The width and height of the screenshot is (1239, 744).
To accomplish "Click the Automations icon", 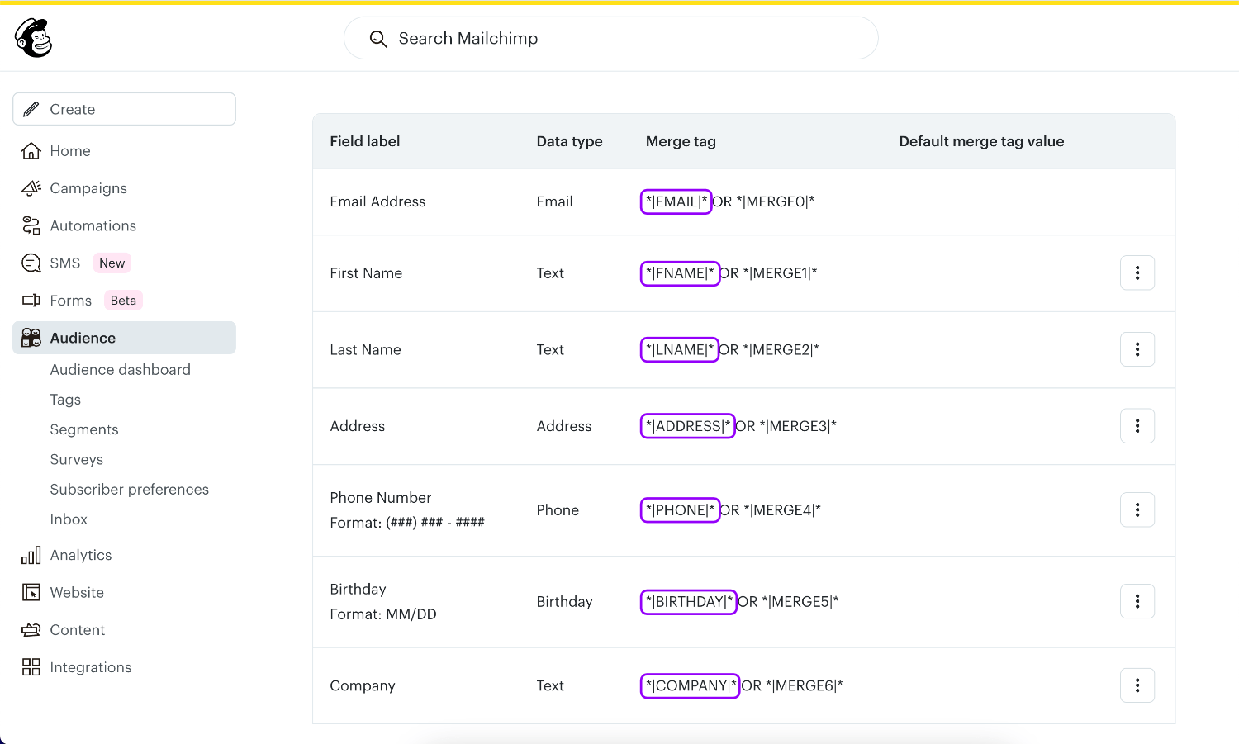I will pos(31,225).
